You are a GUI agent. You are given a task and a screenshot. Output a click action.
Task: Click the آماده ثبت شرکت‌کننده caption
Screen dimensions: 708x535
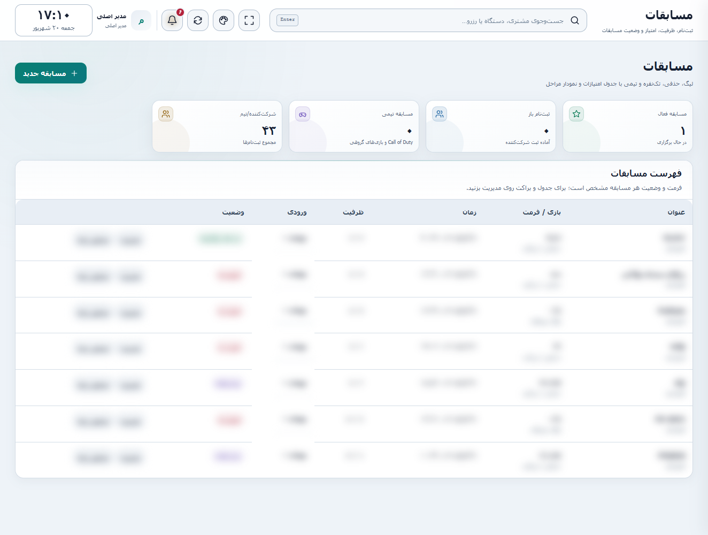click(x=527, y=142)
